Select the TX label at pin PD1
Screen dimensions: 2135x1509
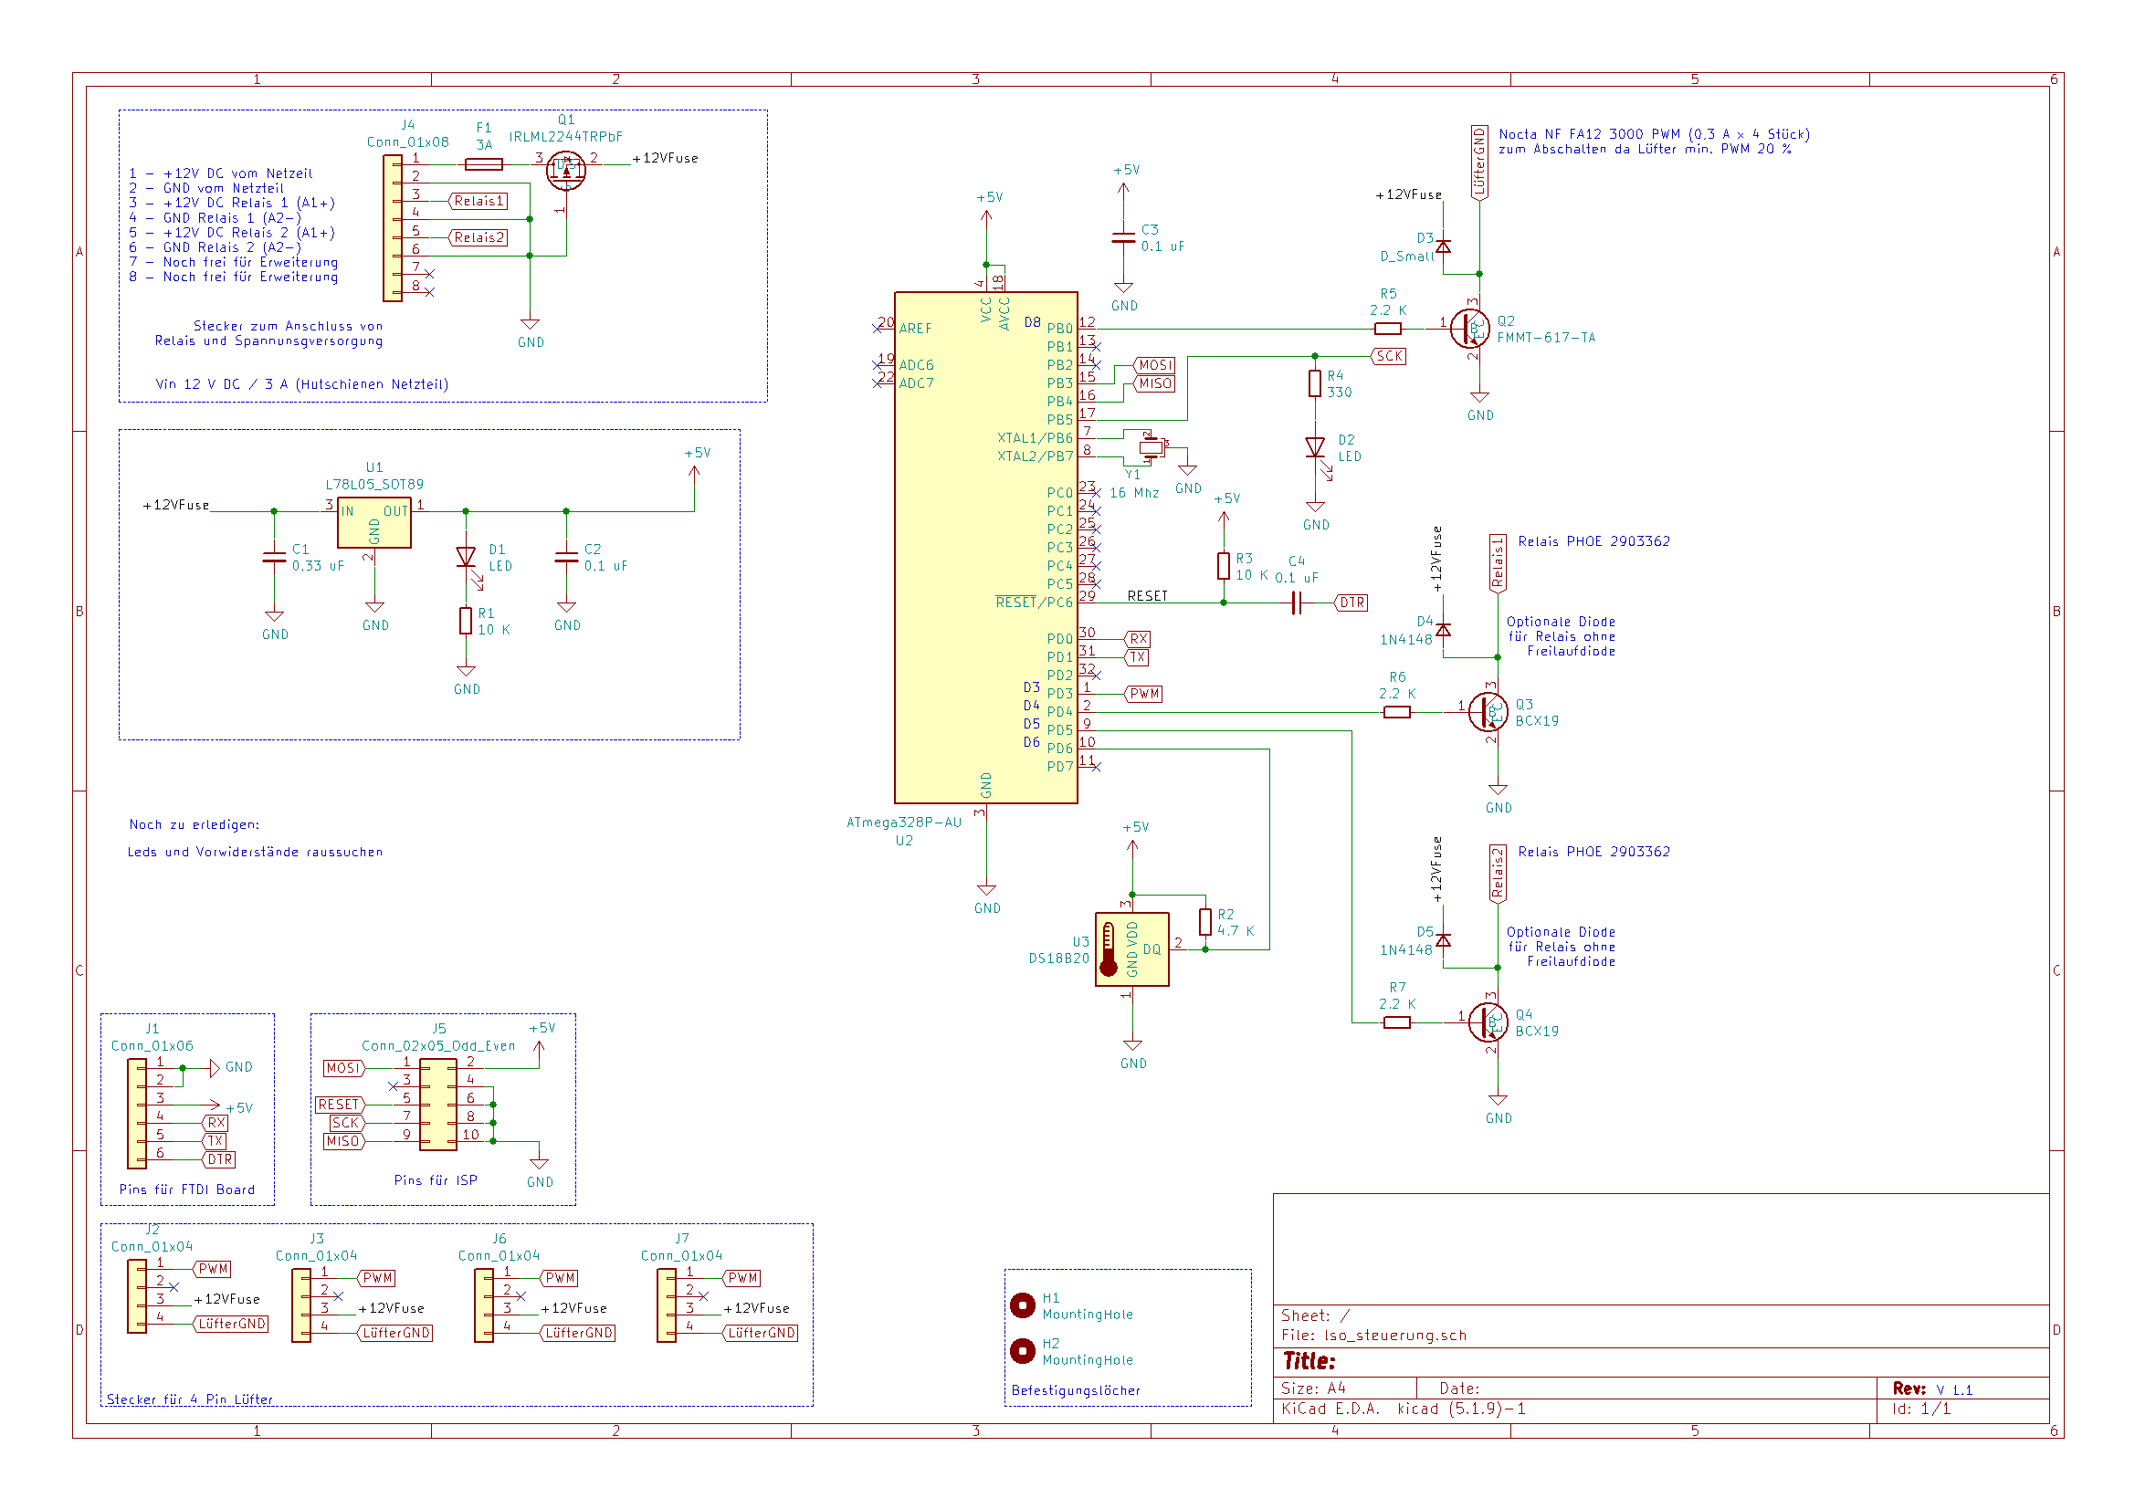(x=1137, y=657)
